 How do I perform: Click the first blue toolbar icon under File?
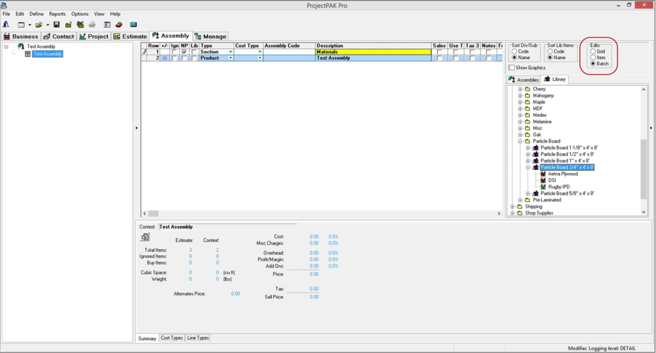[6, 25]
